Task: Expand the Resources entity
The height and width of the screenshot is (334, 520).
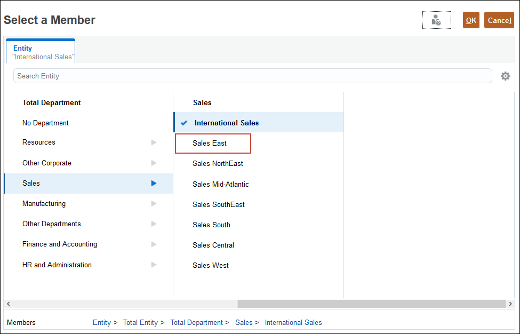Action: tap(154, 142)
